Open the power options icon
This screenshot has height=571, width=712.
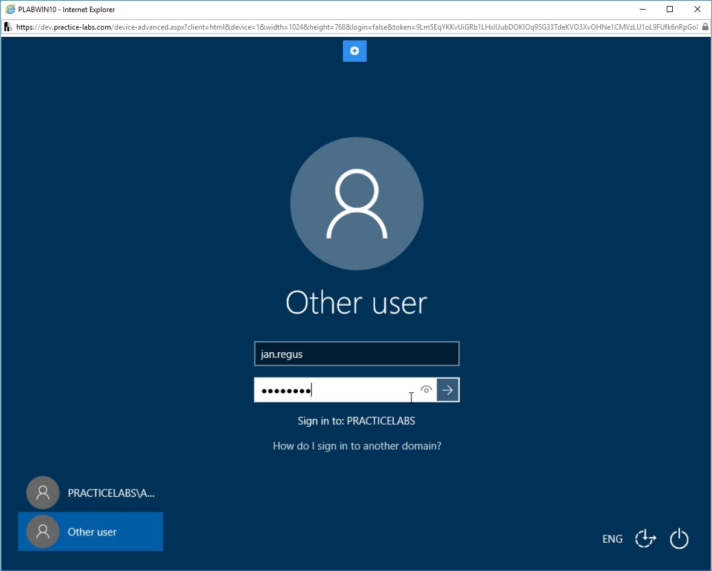point(679,539)
